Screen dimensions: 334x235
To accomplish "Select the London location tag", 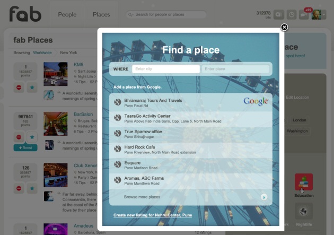I will click(x=300, y=120).
